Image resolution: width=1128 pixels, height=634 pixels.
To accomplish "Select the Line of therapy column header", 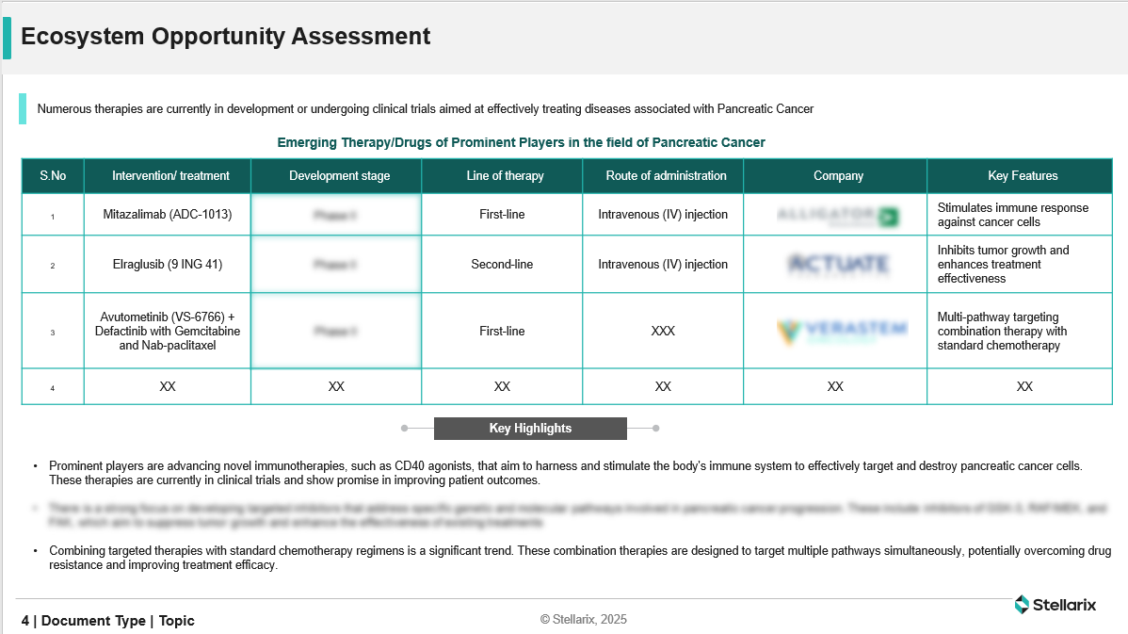I will point(502,175).
